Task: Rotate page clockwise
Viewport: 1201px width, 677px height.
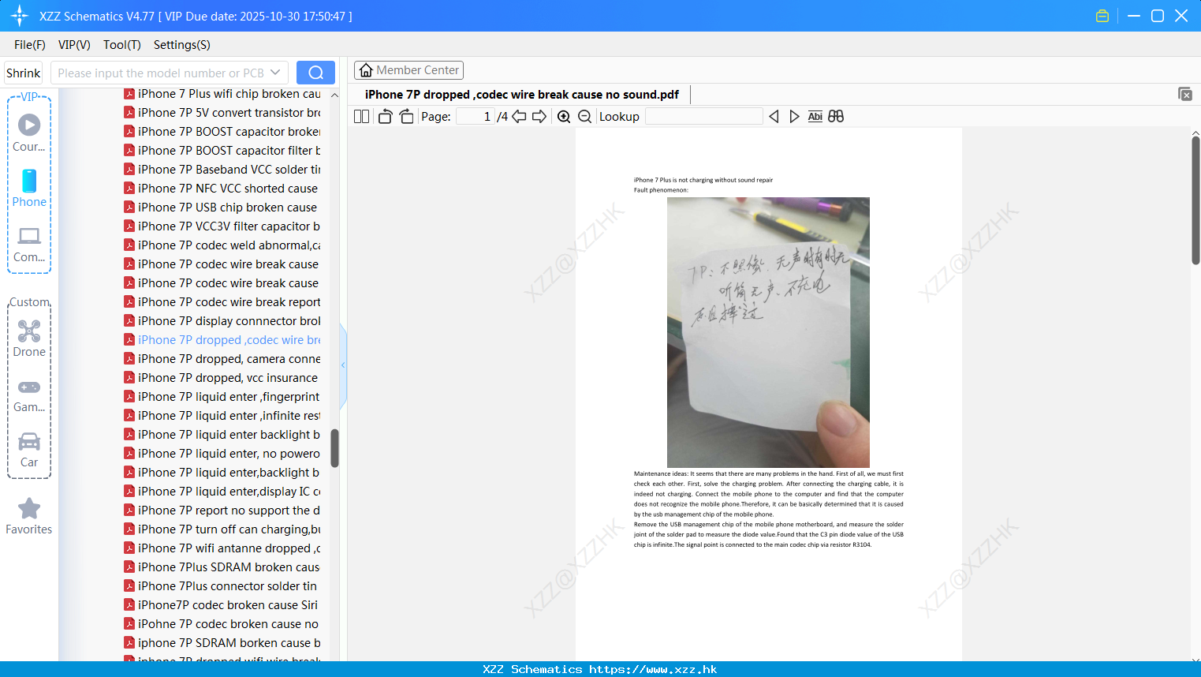Action: point(406,117)
